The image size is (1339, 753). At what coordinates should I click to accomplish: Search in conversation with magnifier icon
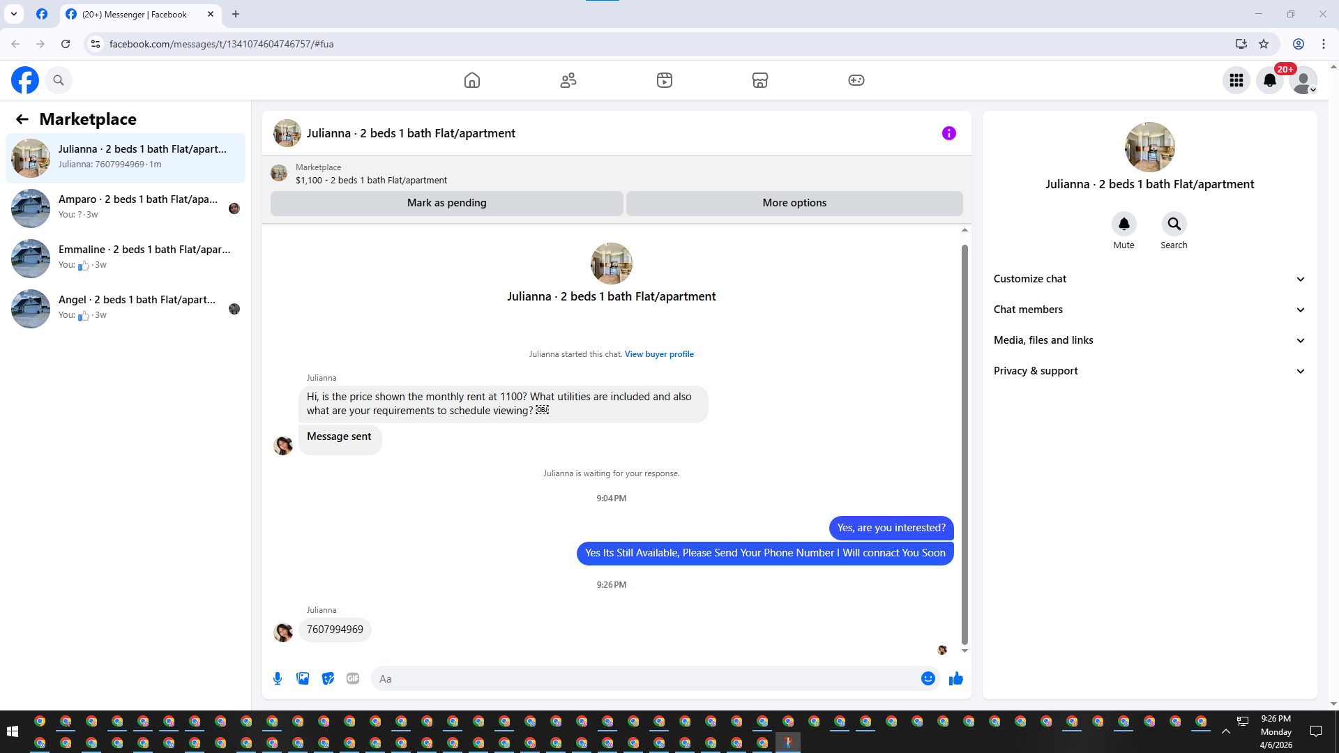(x=1174, y=224)
